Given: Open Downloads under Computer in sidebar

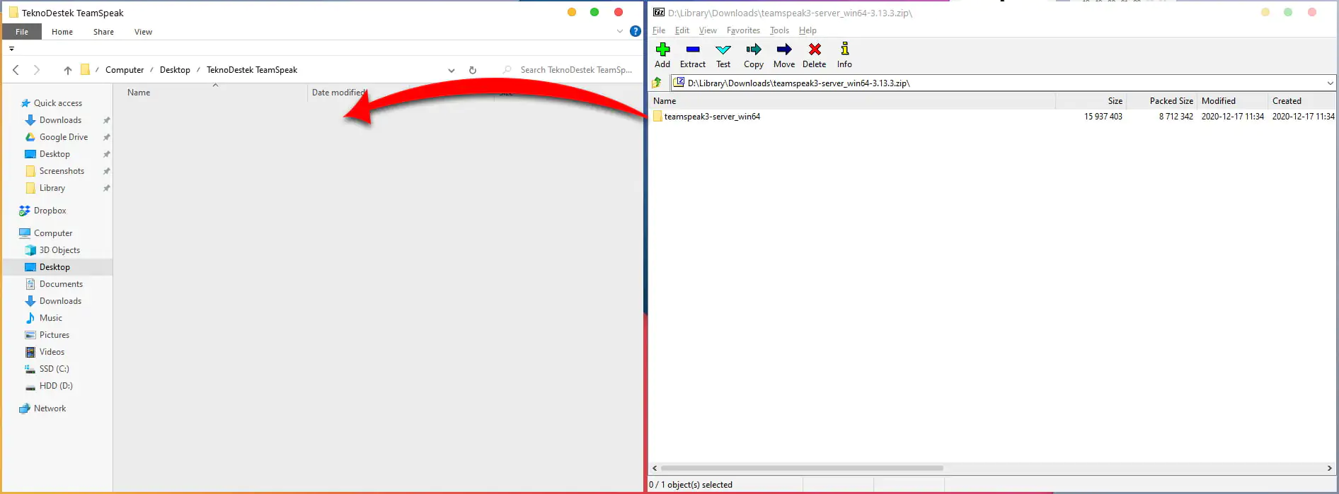Looking at the screenshot, I should tap(60, 301).
